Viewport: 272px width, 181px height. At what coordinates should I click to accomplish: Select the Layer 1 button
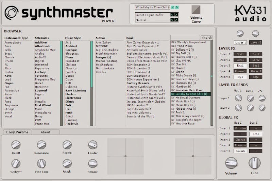[x=240, y=42]
